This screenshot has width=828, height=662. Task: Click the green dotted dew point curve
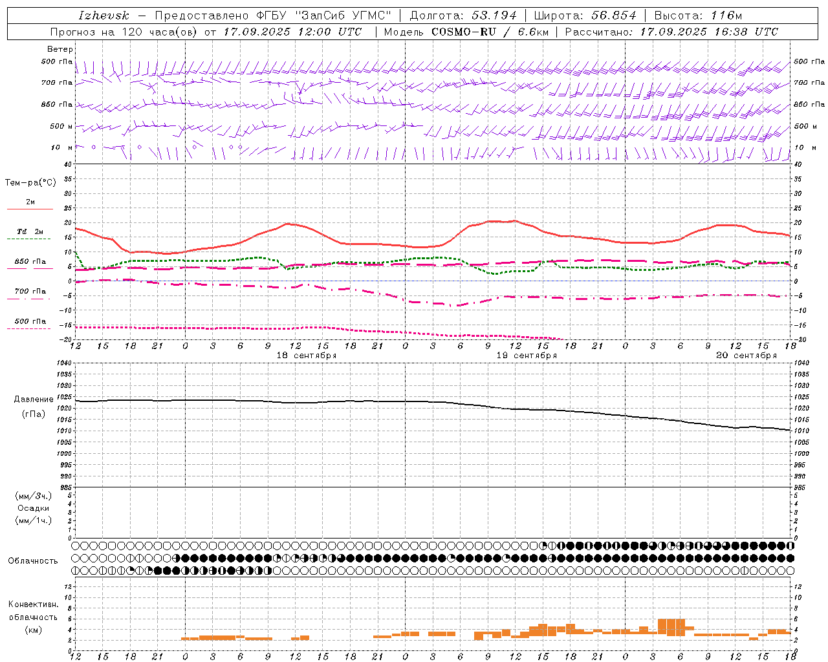432,259
